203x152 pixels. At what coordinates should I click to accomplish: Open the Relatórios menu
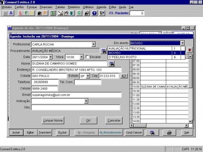click(74, 7)
